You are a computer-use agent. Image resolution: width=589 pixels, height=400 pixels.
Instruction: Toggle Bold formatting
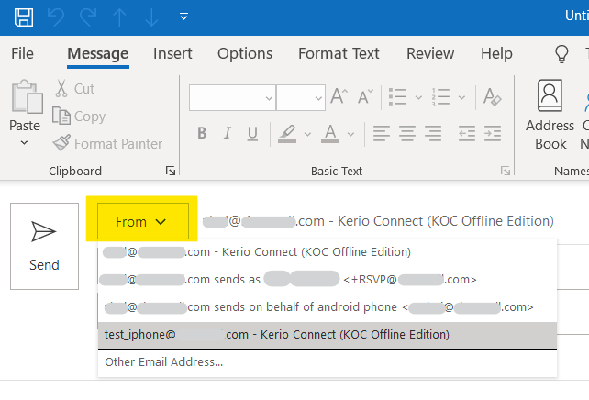tap(202, 133)
